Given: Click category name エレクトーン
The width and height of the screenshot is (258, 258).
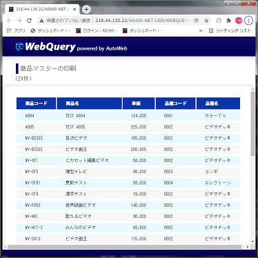Looking at the screenshot, I should (218, 183).
